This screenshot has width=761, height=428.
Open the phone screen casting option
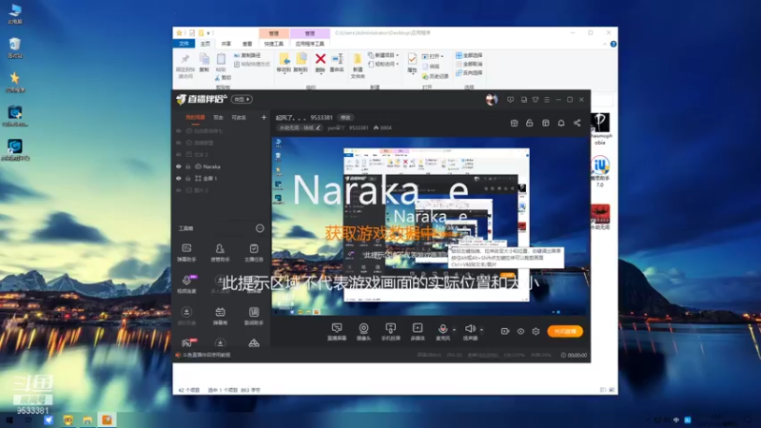point(391,331)
